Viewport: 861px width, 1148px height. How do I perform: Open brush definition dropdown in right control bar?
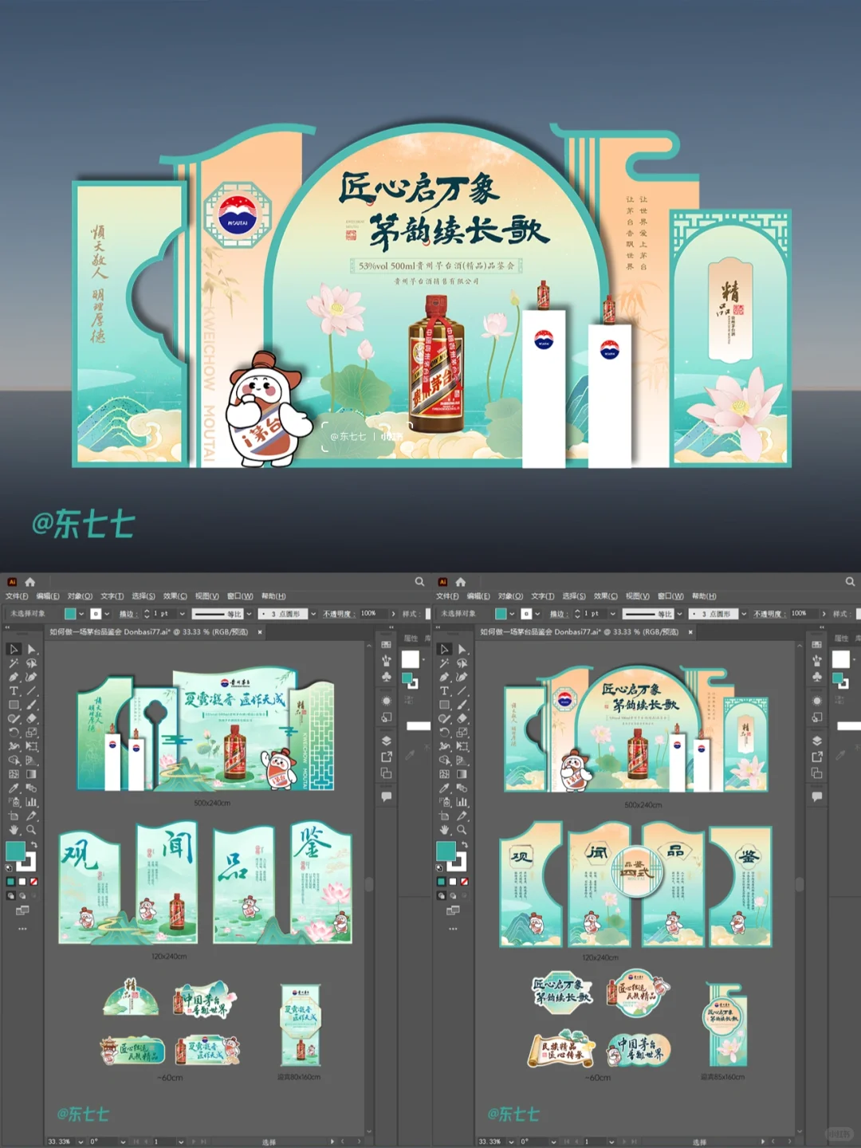pyautogui.click(x=744, y=614)
